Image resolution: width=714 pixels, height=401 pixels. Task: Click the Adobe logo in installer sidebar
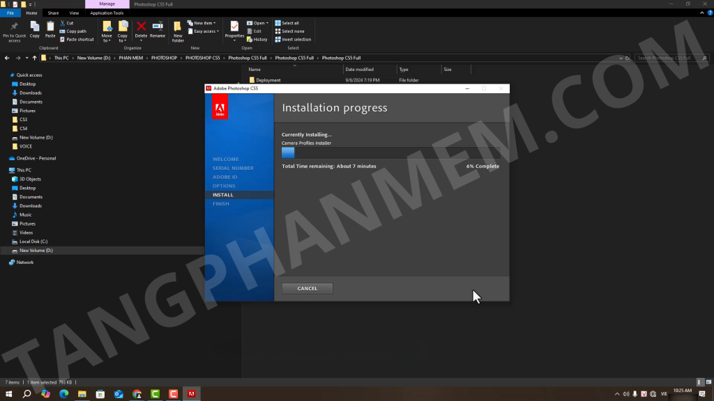pos(220,107)
